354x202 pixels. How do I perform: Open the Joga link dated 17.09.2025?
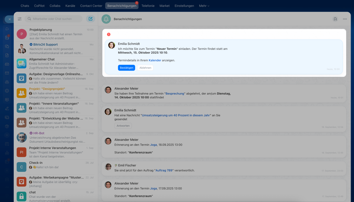(x=153, y=188)
